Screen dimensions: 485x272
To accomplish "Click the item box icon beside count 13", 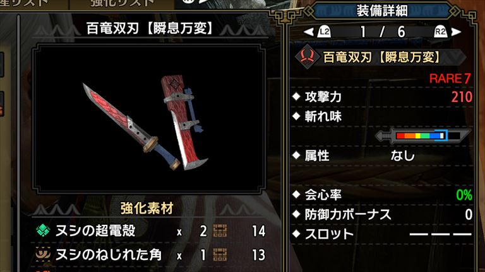I will point(220,255).
